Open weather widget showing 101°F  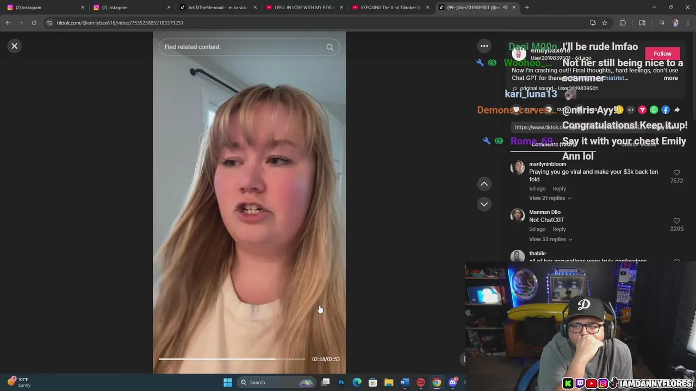coord(18,382)
